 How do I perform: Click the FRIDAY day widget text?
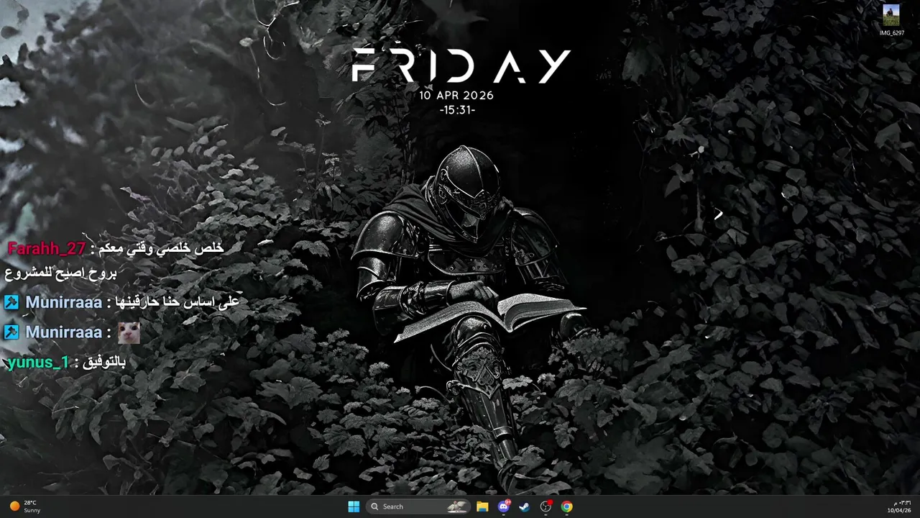point(461,66)
